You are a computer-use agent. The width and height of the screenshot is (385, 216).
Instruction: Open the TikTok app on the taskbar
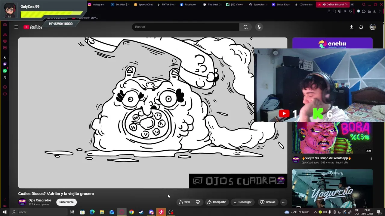[x=161, y=212]
